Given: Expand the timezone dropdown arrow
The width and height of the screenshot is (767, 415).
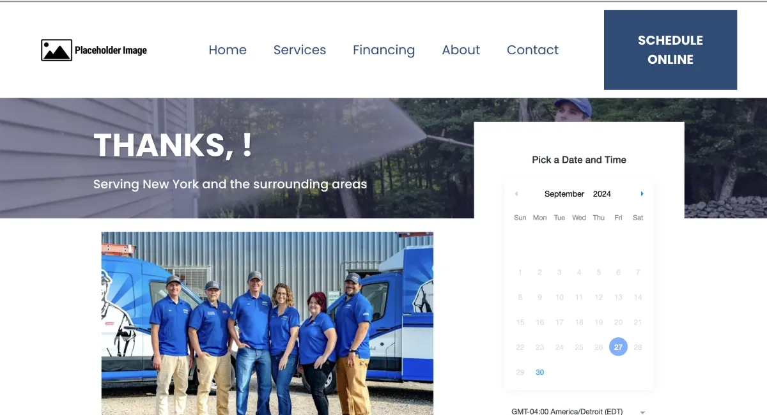Looking at the screenshot, I should 642,412.
